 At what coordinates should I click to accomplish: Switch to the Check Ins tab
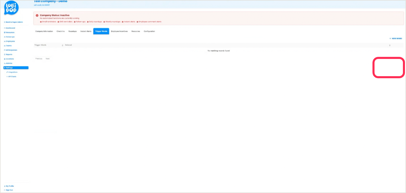tap(61, 31)
